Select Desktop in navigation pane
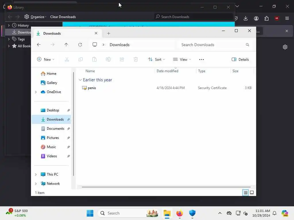Image resolution: width=294 pixels, height=220 pixels. tap(51, 110)
